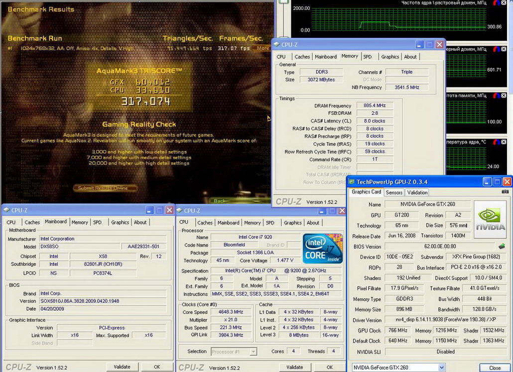Open the About tab in the Memory CPU-Z window
Viewport: 513px width, 372px height.
(x=410, y=57)
